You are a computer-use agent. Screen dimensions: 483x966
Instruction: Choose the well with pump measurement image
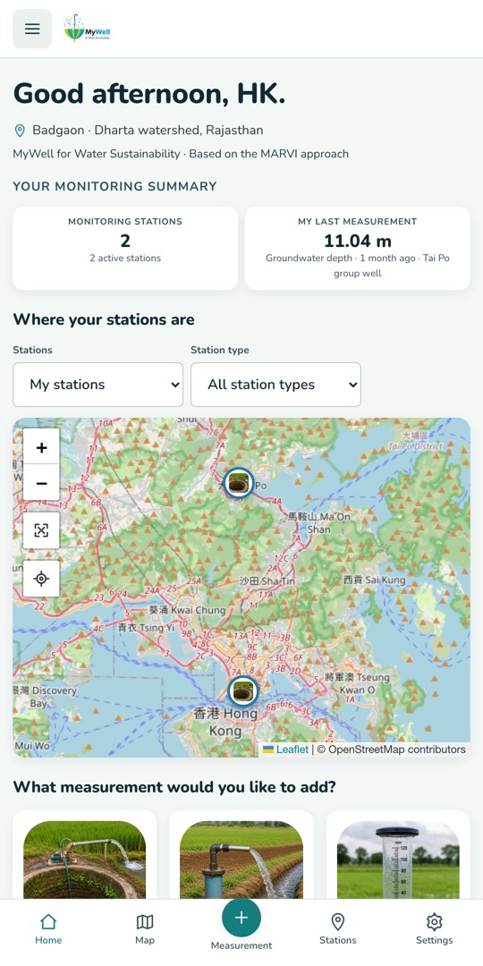coord(85,860)
